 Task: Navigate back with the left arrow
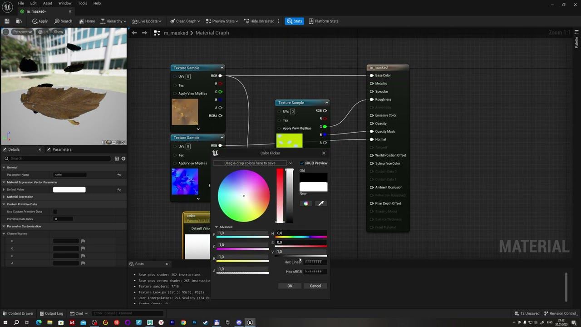[134, 33]
